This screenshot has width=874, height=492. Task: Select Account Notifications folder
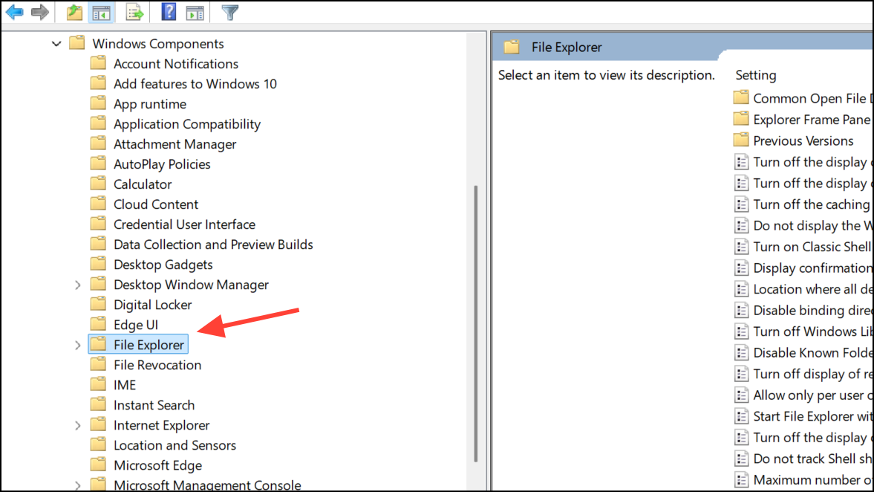coord(175,64)
